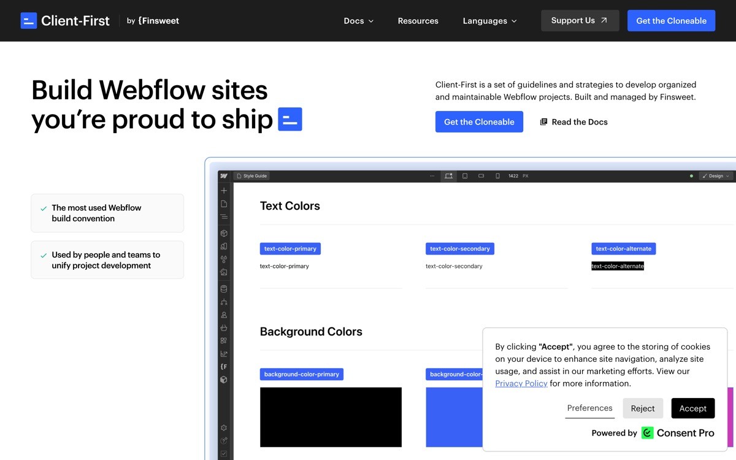Click the blue background color swatch

pos(454,417)
